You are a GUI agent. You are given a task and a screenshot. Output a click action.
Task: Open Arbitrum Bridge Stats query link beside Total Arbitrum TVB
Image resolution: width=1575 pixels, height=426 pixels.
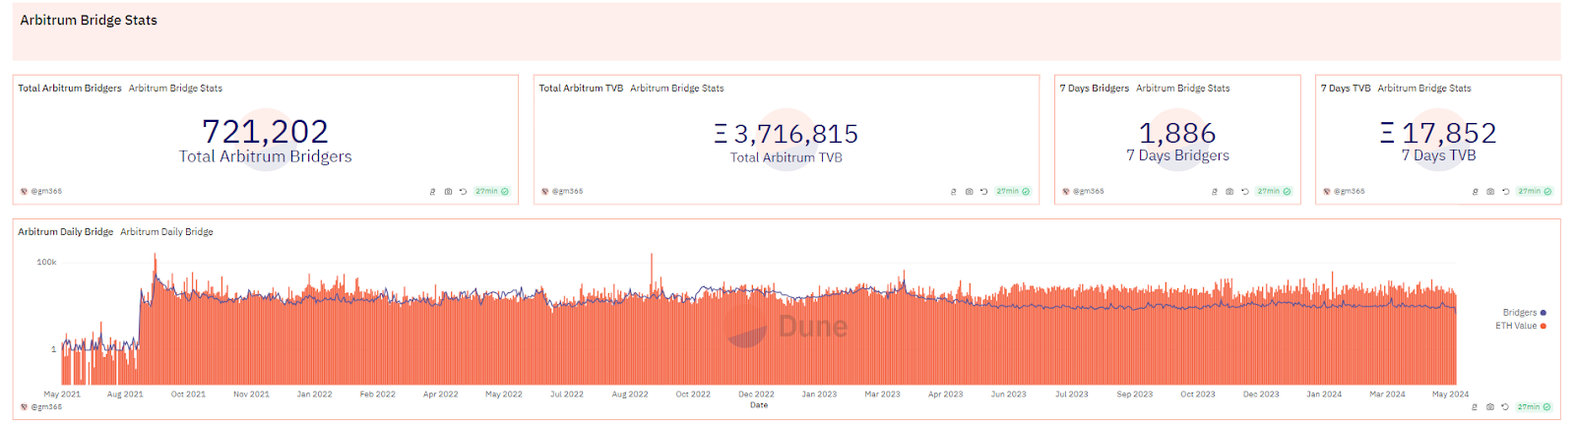[x=677, y=89]
